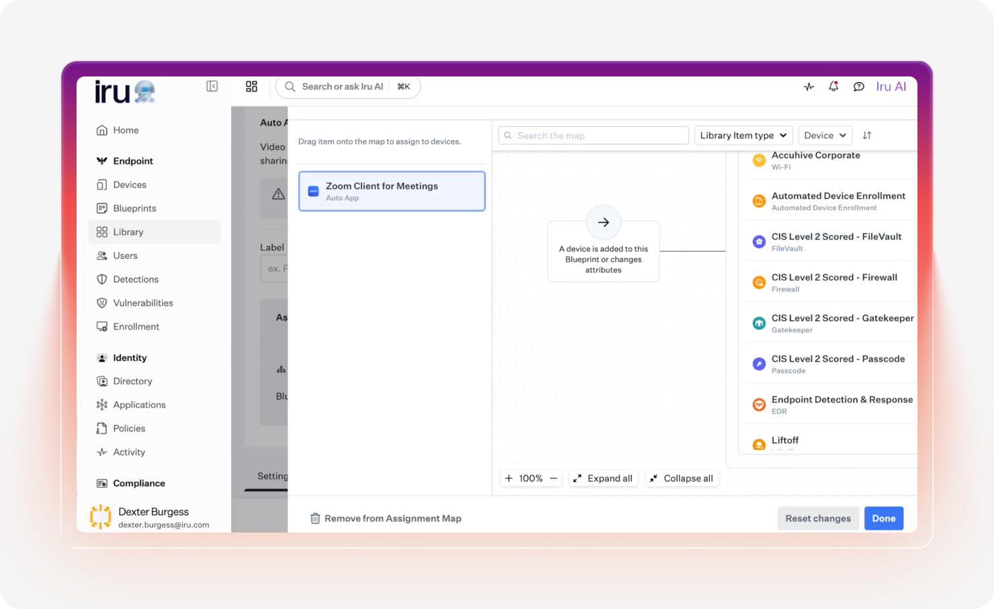Click the Zoom app icon in card
The width and height of the screenshot is (994, 609).
(313, 191)
